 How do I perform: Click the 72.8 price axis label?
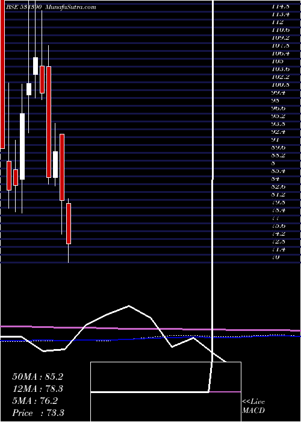click(x=279, y=241)
